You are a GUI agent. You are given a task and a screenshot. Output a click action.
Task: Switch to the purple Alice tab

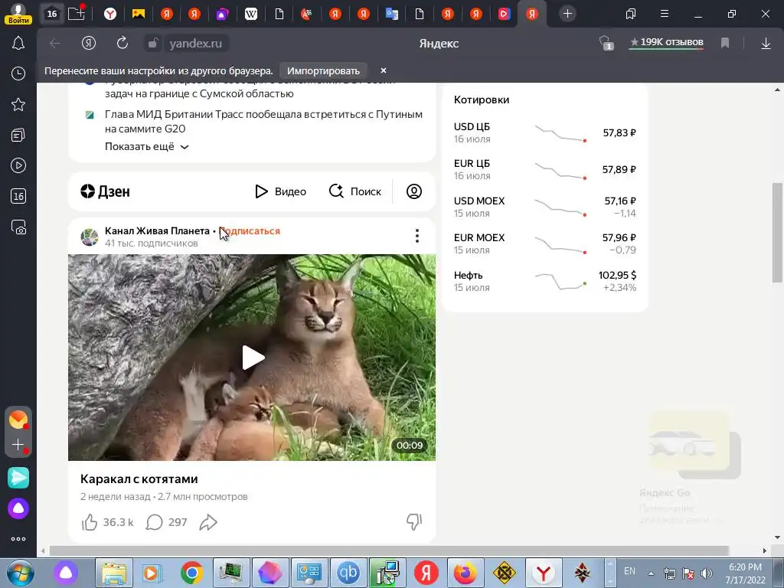point(222,14)
